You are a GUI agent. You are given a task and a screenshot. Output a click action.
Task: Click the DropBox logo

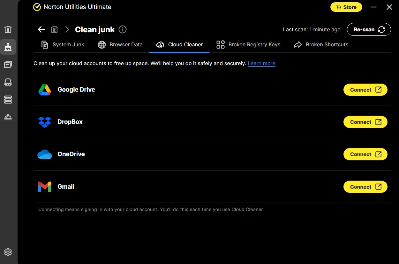click(x=45, y=122)
